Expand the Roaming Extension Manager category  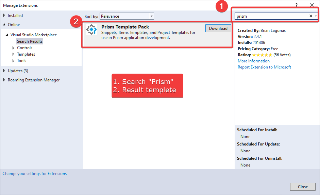(4, 80)
